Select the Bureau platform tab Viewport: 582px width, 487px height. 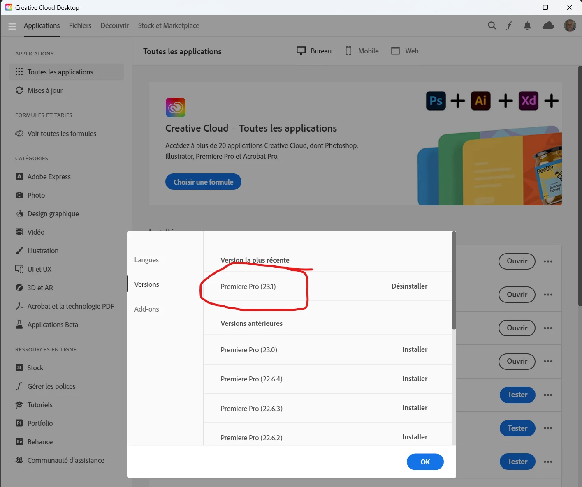pos(314,51)
